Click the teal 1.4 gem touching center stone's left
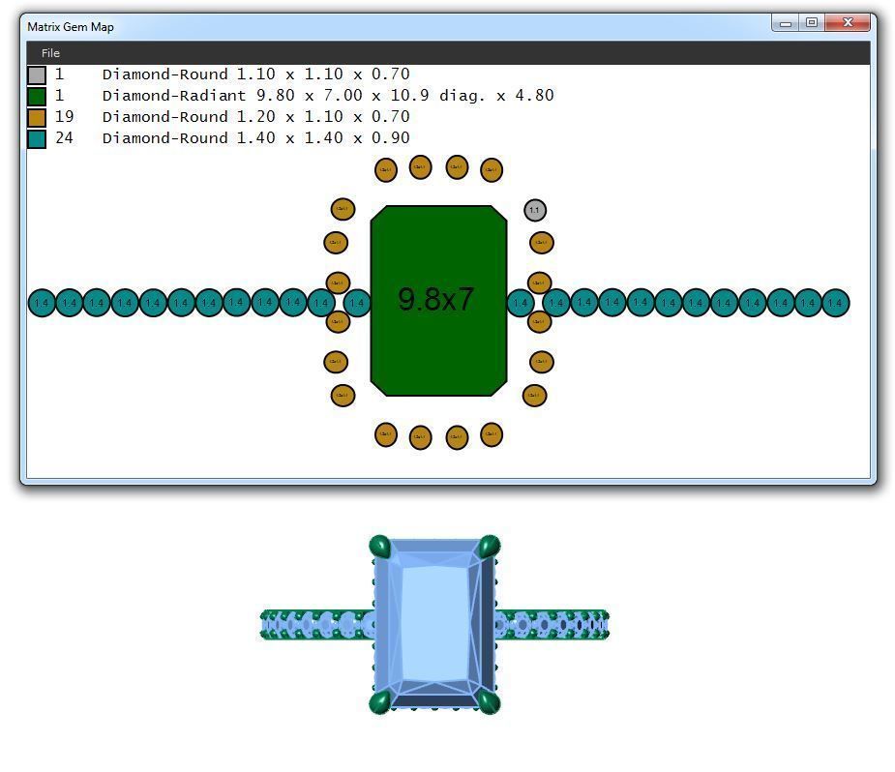This screenshot has height=772, width=895. pos(357,303)
